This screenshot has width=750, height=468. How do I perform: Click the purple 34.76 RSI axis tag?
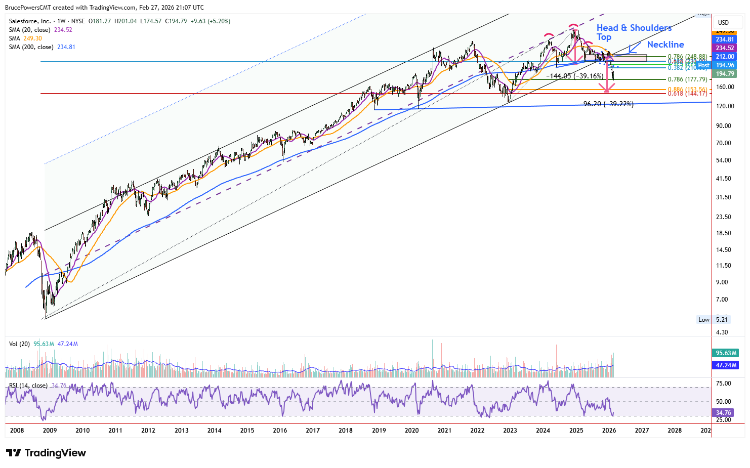pyautogui.click(x=723, y=413)
